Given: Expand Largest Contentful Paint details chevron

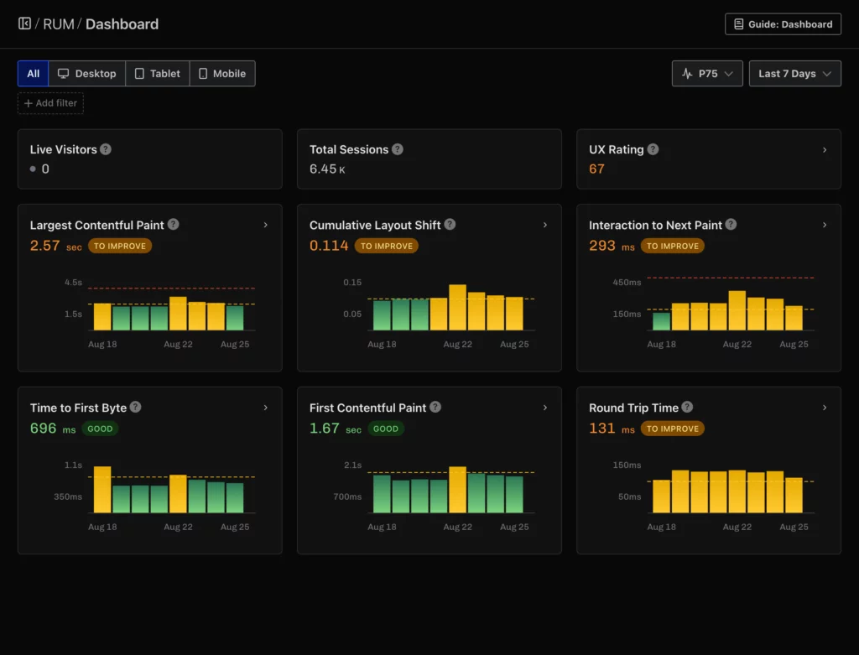Looking at the screenshot, I should pyautogui.click(x=266, y=225).
